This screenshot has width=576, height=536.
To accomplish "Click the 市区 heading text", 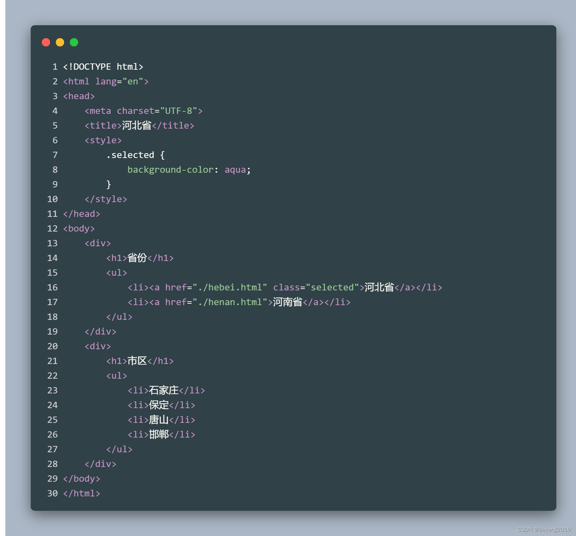I will [x=137, y=361].
